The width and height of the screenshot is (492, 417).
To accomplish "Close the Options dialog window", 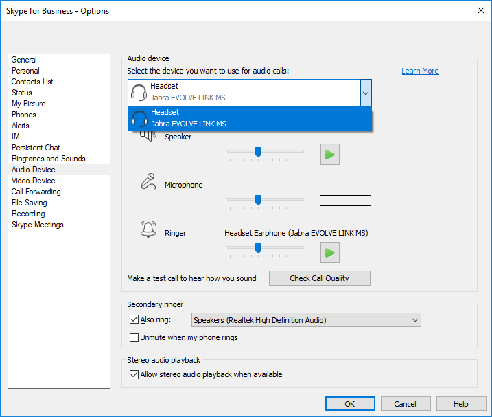I will tap(480, 10).
